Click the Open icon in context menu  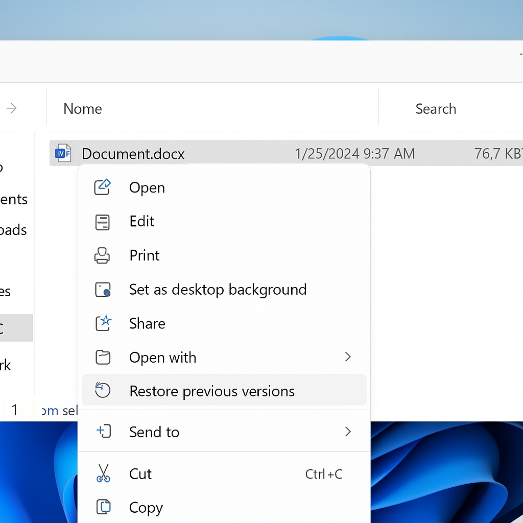click(x=102, y=187)
